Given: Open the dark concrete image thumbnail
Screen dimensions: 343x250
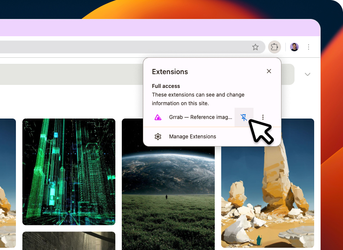Looking at the screenshot, I should 69,241.
